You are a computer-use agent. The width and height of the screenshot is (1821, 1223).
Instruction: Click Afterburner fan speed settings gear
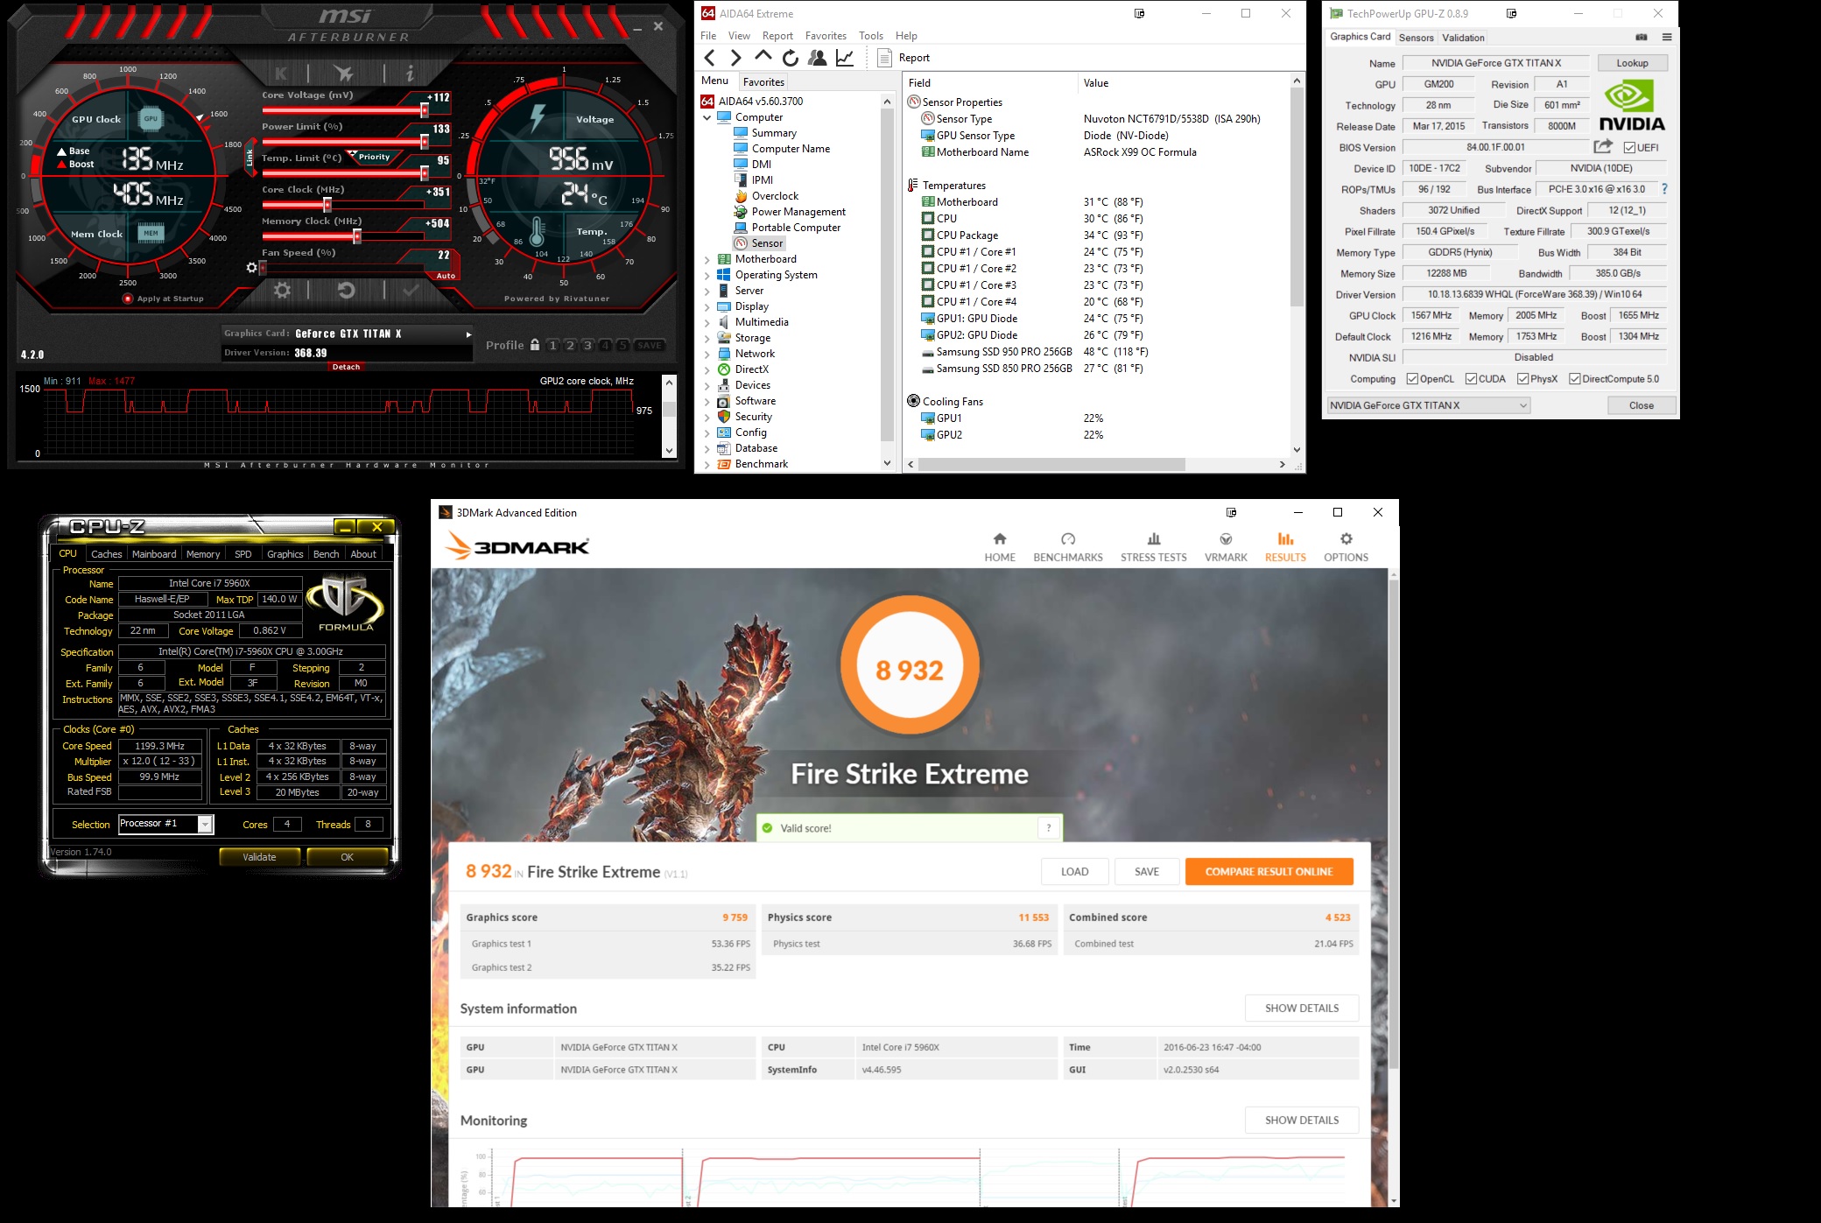[x=252, y=267]
